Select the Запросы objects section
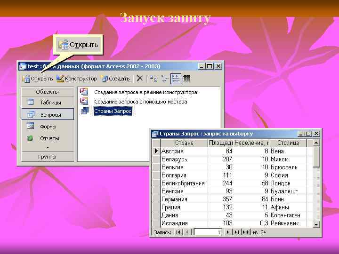Viewport: 339px width, 254px height. click(x=48, y=114)
